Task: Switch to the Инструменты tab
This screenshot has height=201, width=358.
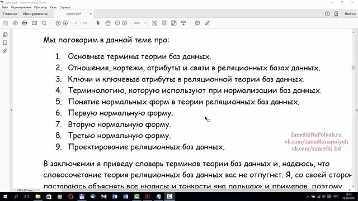Action: (x=35, y=14)
